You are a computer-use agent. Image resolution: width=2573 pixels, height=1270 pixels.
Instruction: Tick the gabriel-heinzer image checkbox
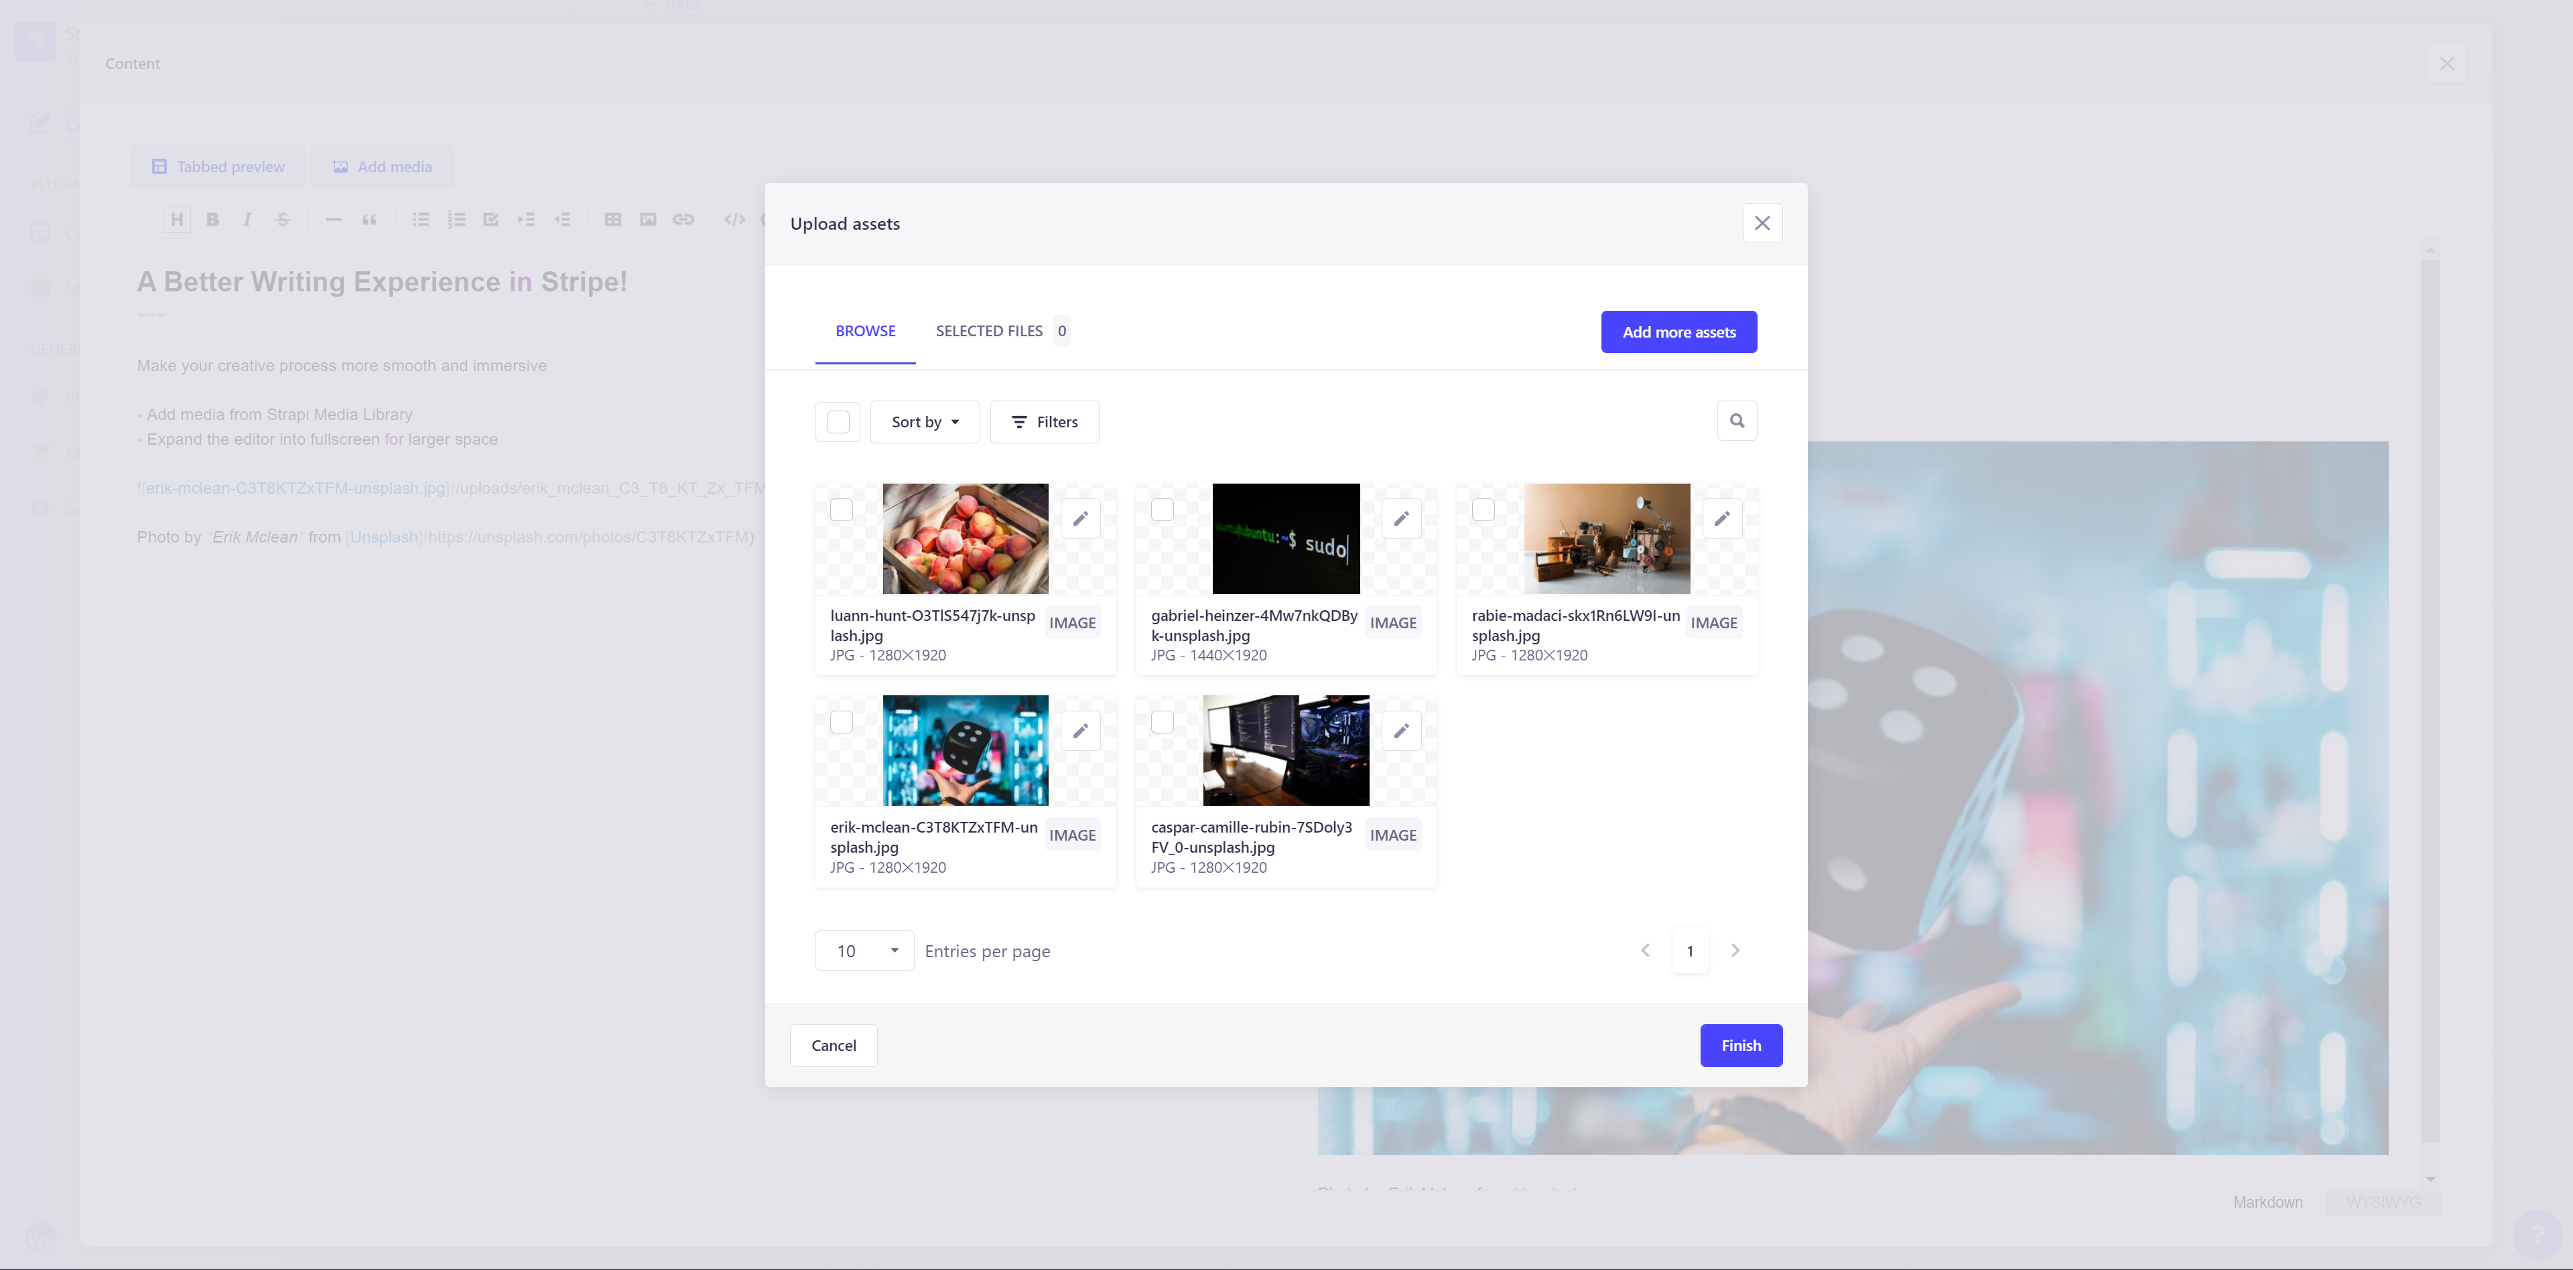pyautogui.click(x=1162, y=510)
